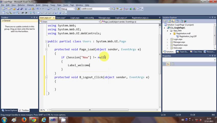
Task: Click the New Project icon
Action: click(x=4, y=9)
